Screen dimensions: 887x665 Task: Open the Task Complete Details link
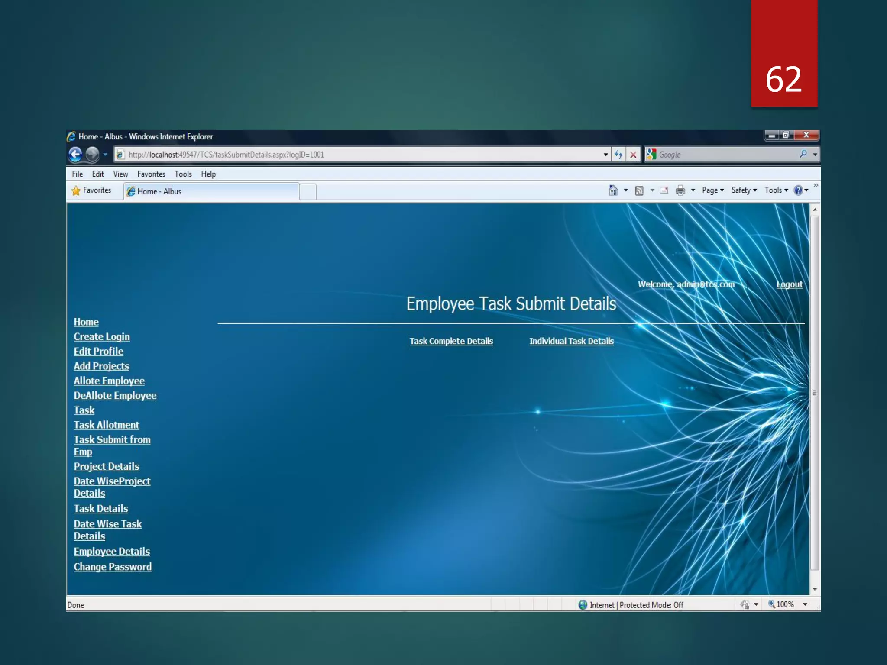[451, 341]
